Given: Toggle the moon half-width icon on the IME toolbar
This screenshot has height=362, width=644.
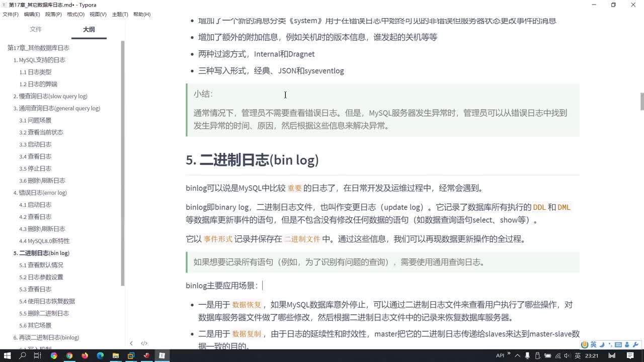Looking at the screenshot, I should click(601, 344).
